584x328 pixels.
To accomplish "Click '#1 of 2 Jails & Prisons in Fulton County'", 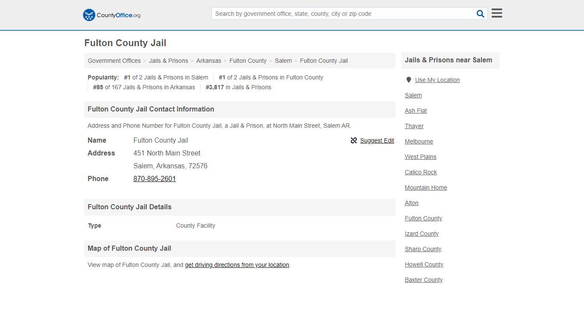I will click(271, 77).
